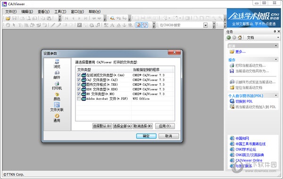
Task: Confirm settings with 确定 button
Action: pyautogui.click(x=146, y=136)
